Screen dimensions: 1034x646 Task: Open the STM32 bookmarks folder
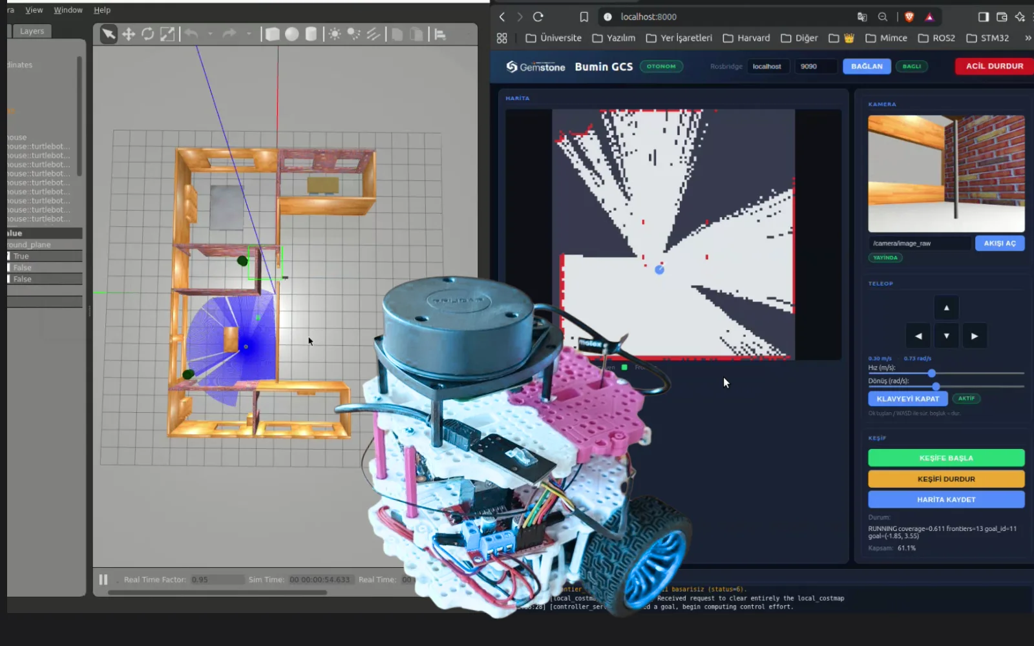click(x=987, y=38)
